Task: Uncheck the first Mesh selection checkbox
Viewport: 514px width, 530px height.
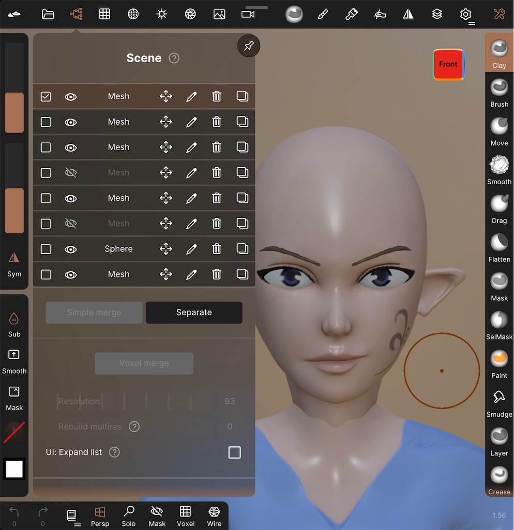Action: tap(46, 96)
